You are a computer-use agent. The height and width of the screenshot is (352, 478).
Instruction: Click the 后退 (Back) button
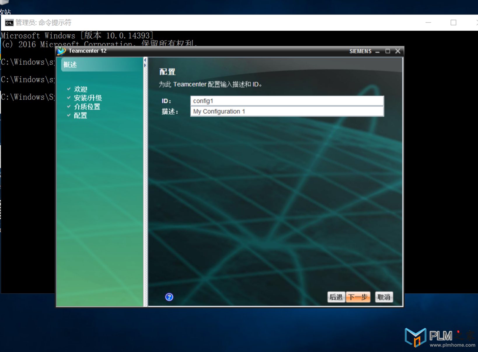[x=336, y=297]
